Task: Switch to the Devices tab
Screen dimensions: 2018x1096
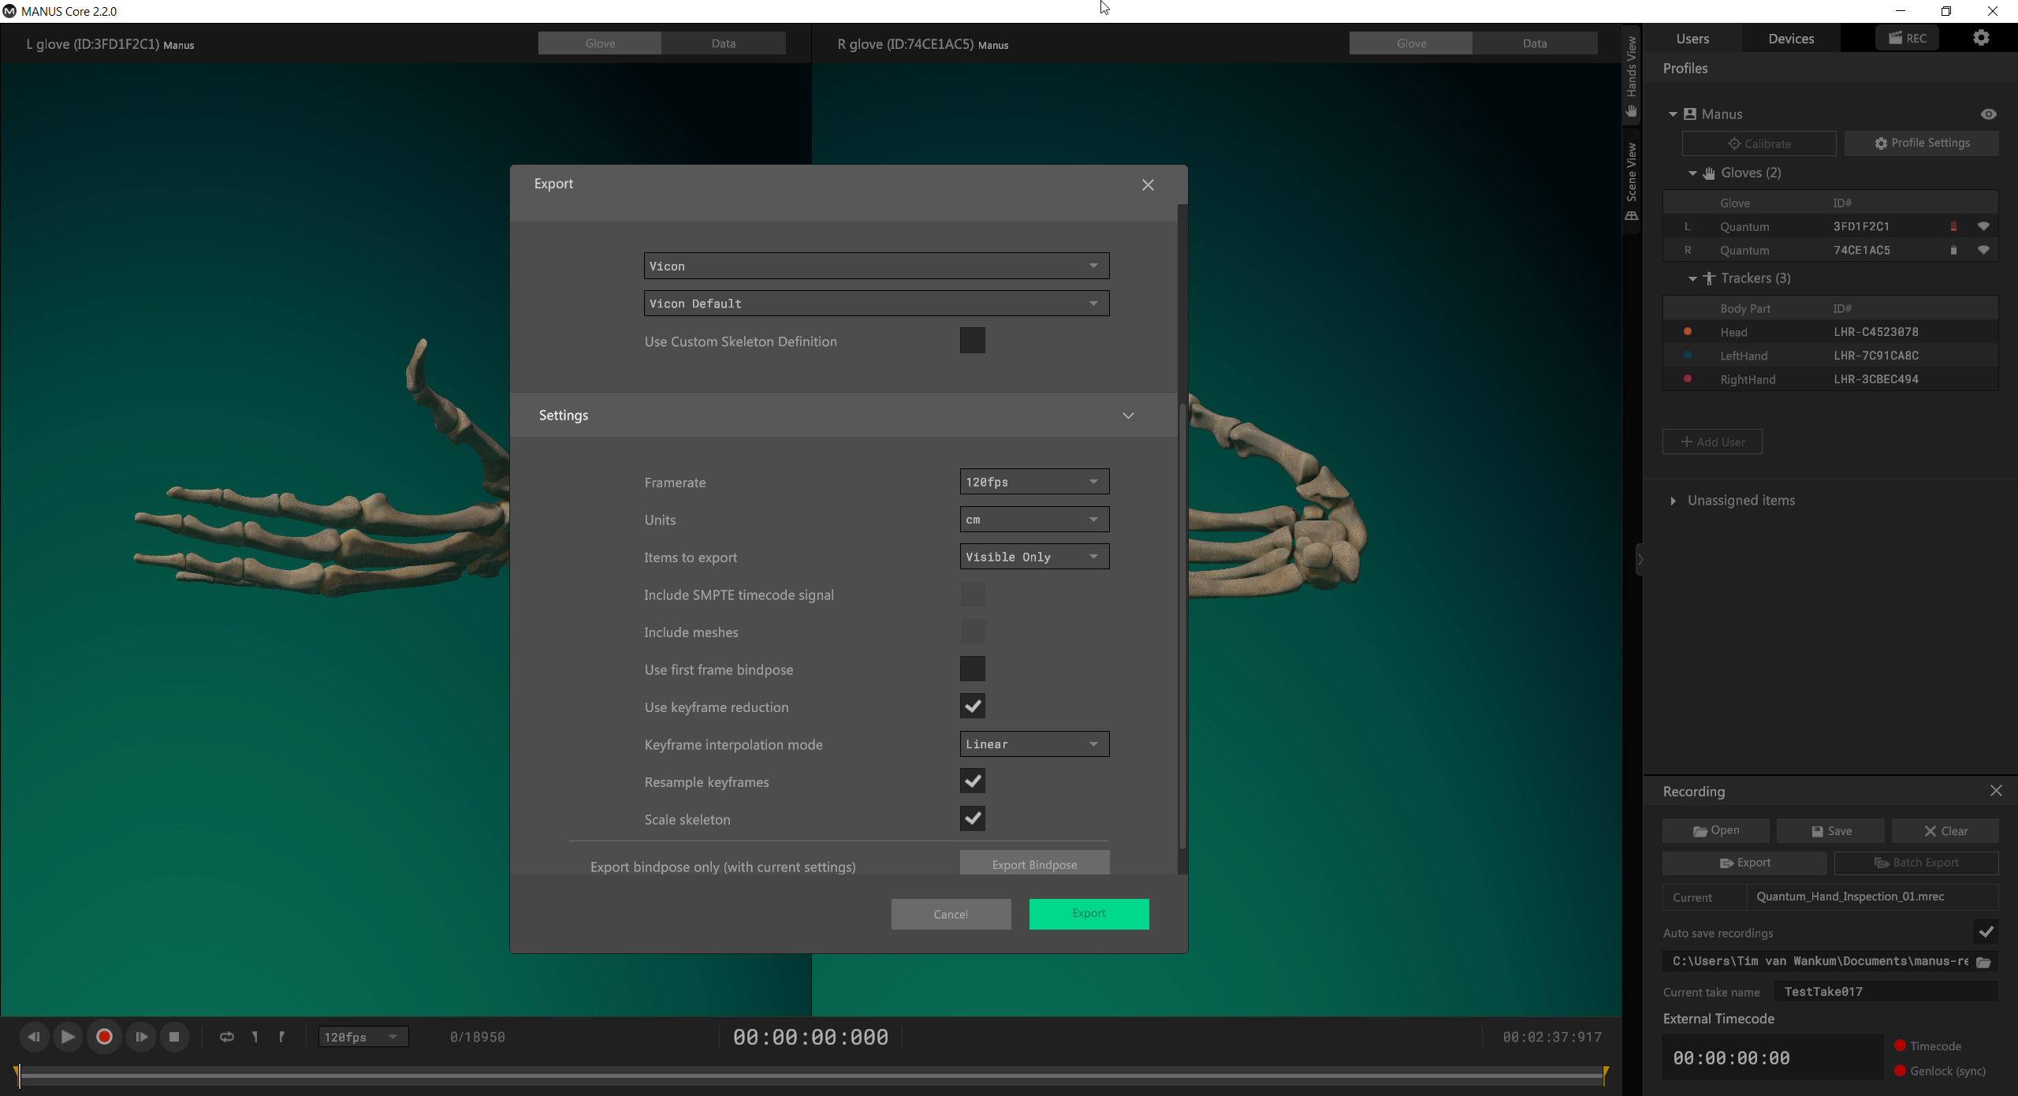Action: (1790, 39)
